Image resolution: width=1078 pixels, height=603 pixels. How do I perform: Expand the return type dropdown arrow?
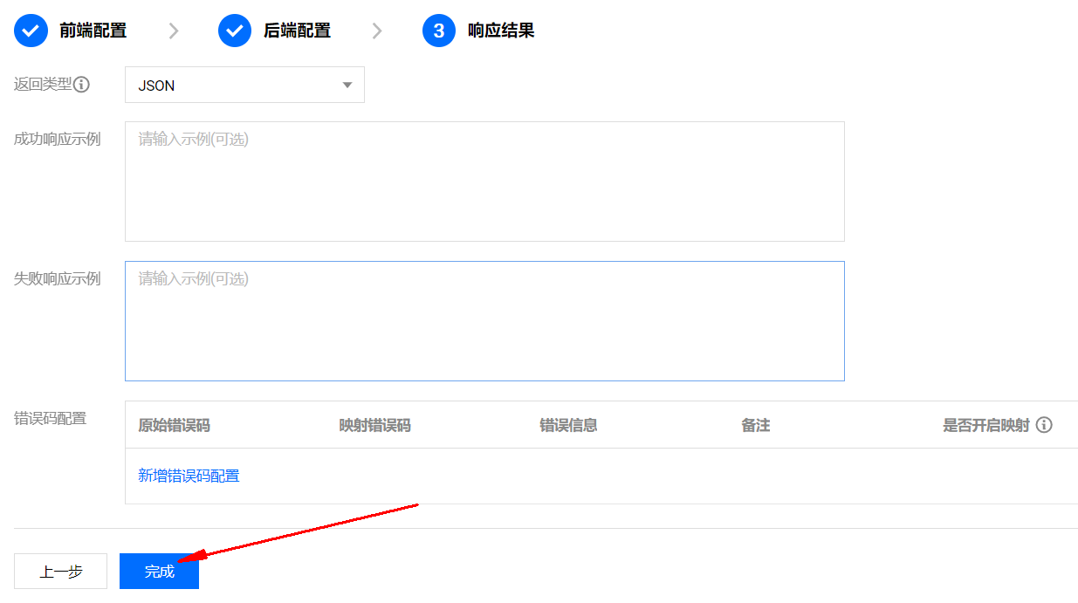[x=347, y=85]
